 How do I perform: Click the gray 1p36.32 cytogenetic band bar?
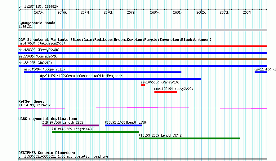click(143, 30)
